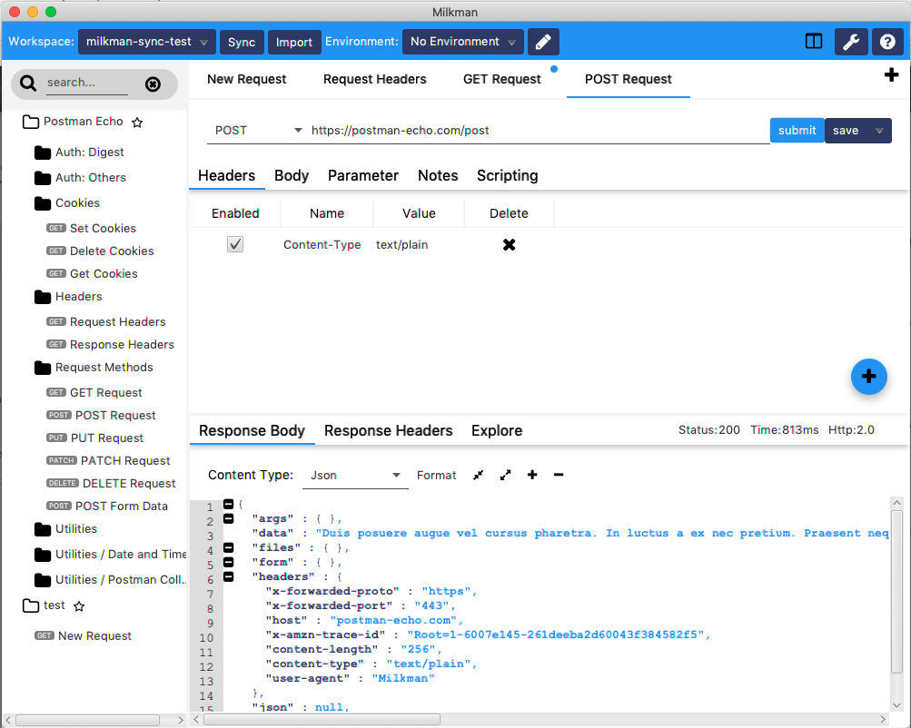This screenshot has height=728, width=911.
Task: Open the Body tab
Action: tap(292, 176)
